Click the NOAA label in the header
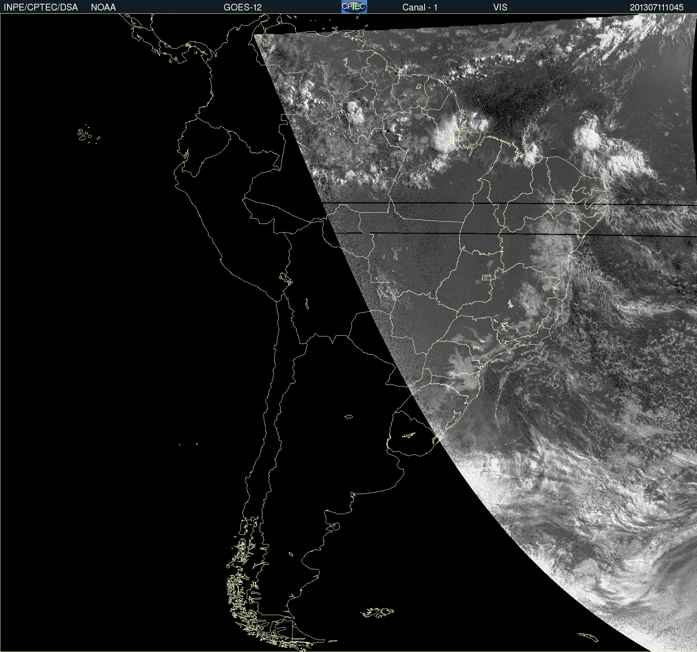The width and height of the screenshot is (697, 652). pyautogui.click(x=103, y=7)
